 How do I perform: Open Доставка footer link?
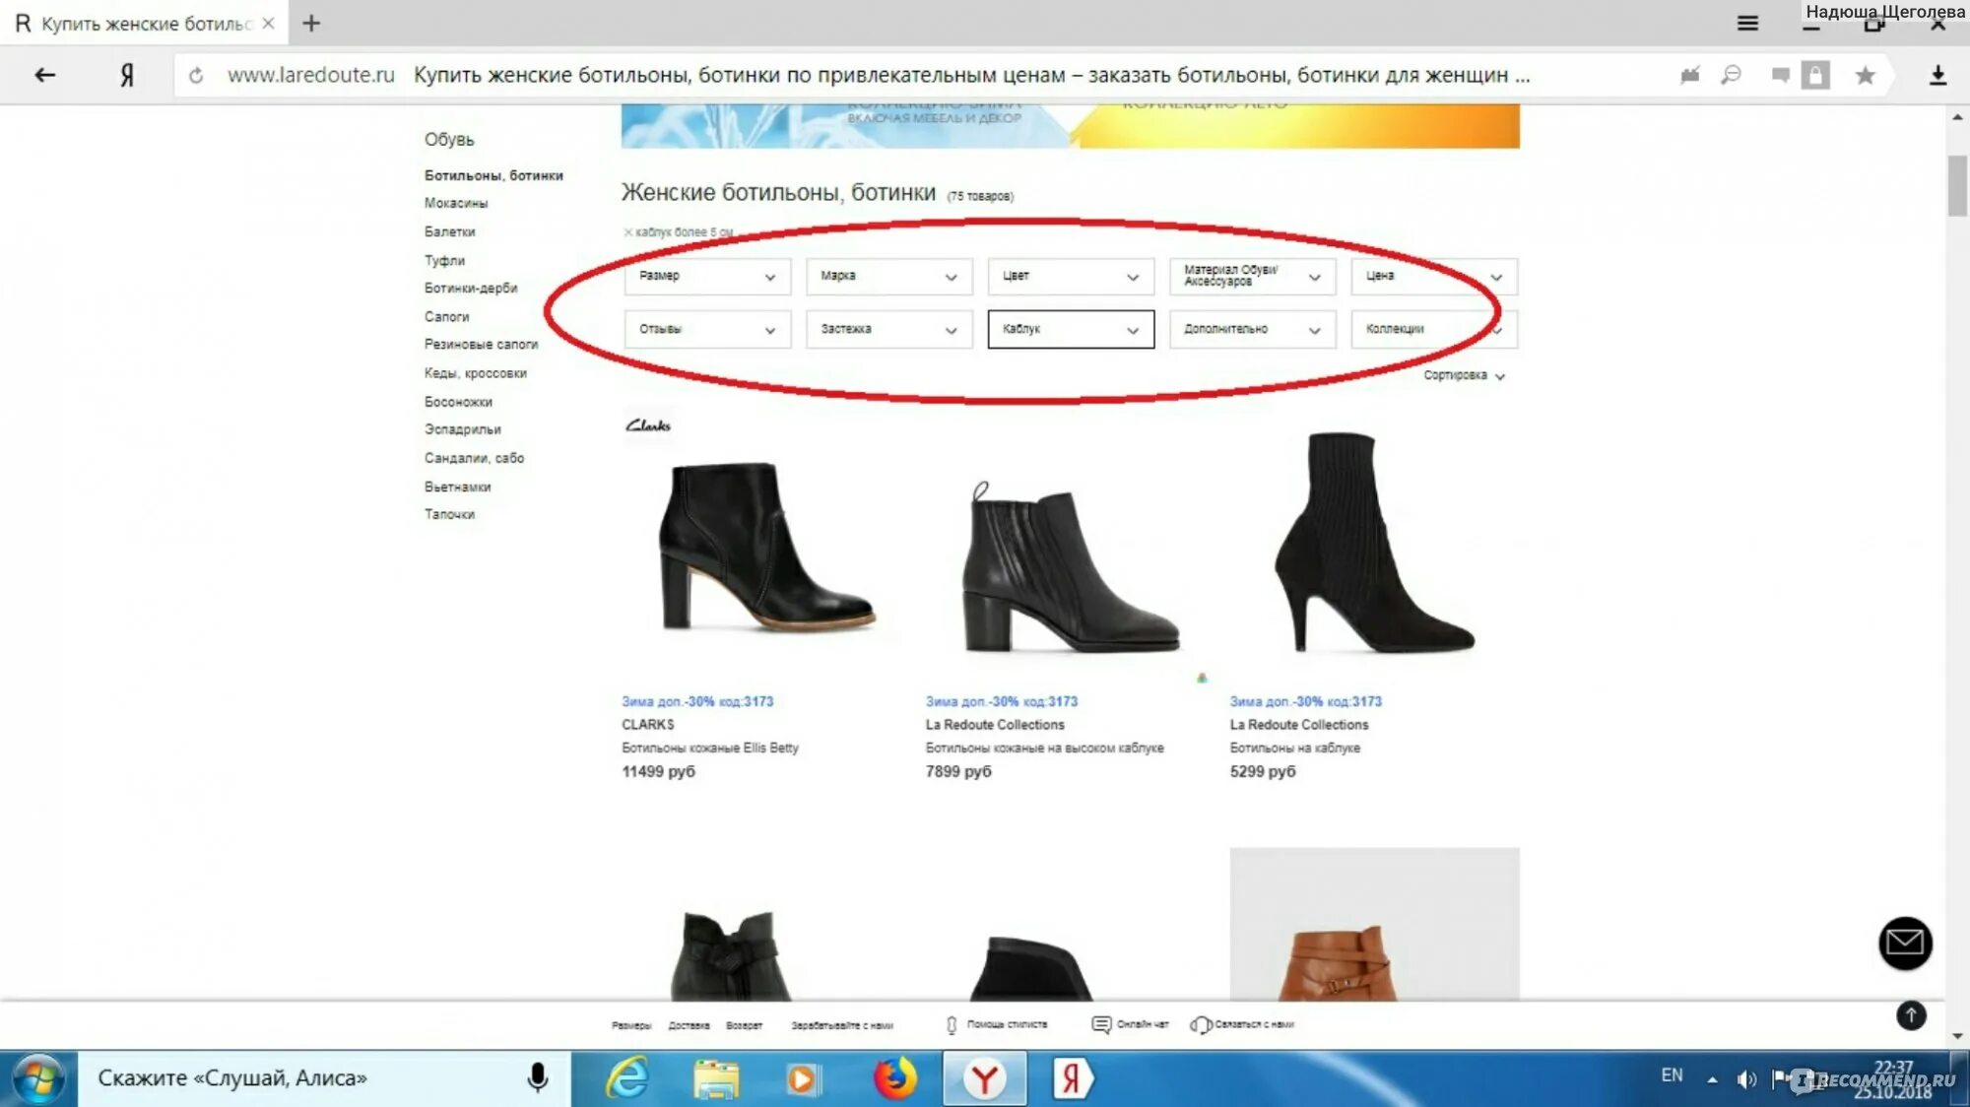coord(689,1025)
